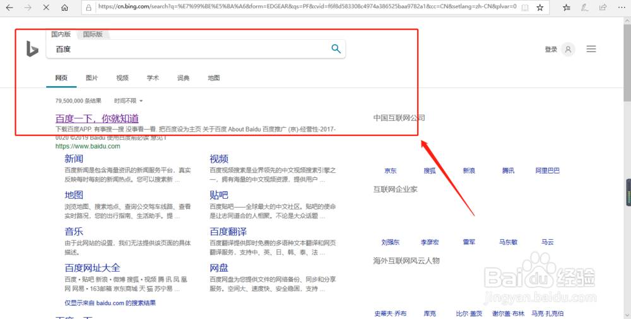Click the 比尔·盖茨 person link
The image size is (631, 319).
point(469,313)
